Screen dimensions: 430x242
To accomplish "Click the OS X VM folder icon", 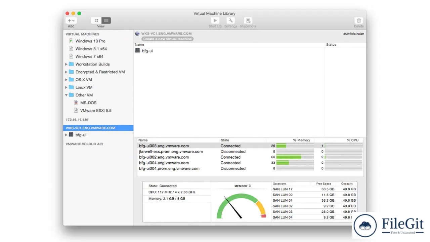I will pos(71,80).
